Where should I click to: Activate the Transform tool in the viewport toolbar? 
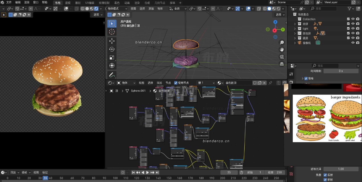112,66
